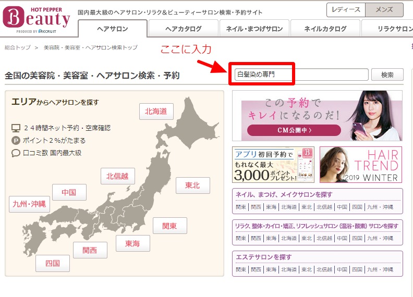Click 四国 under リラク、整体 section
413x297 pixels.
coord(357,238)
